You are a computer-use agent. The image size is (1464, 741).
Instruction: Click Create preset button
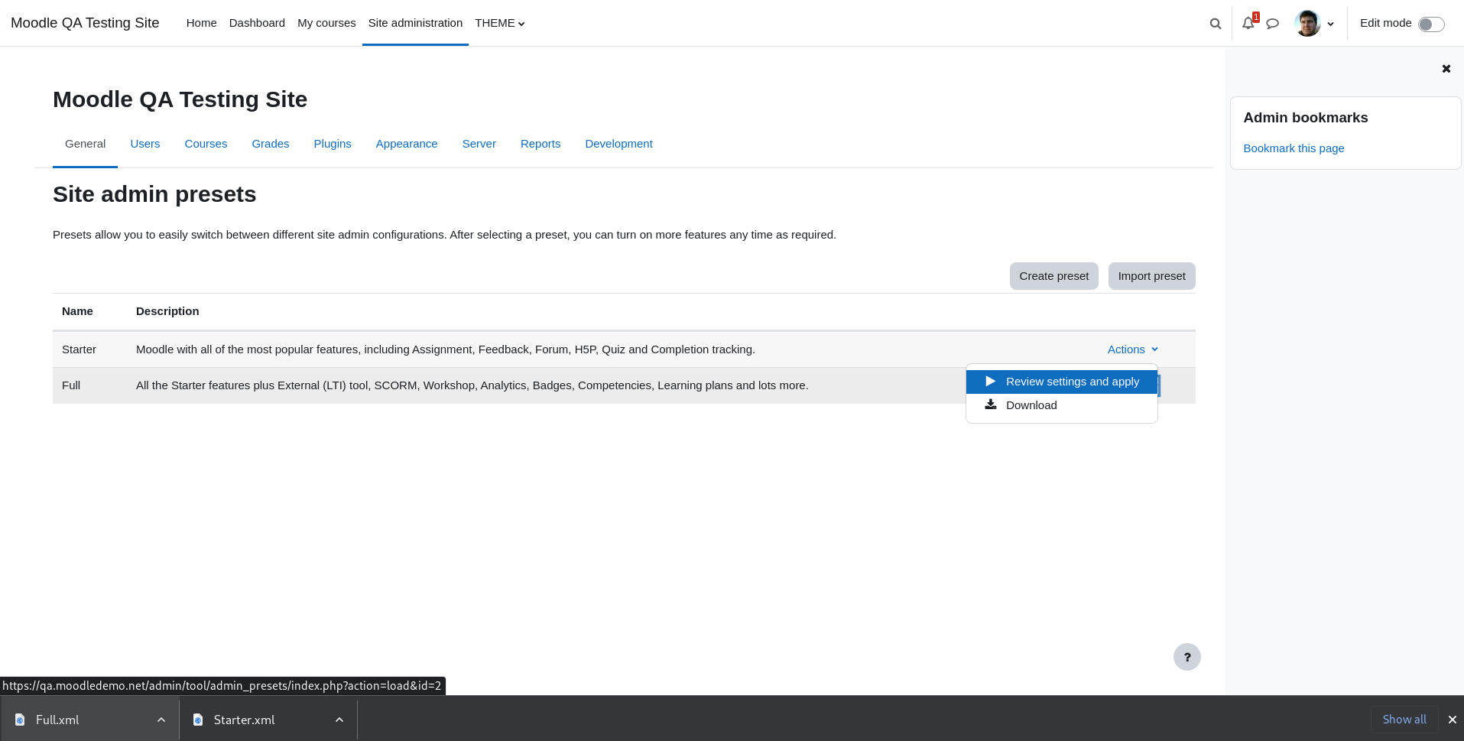click(1053, 276)
